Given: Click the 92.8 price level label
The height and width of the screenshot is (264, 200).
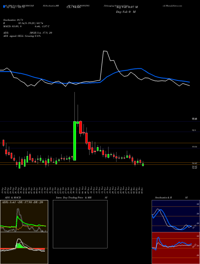Looking at the screenshot, I should point(194,130).
